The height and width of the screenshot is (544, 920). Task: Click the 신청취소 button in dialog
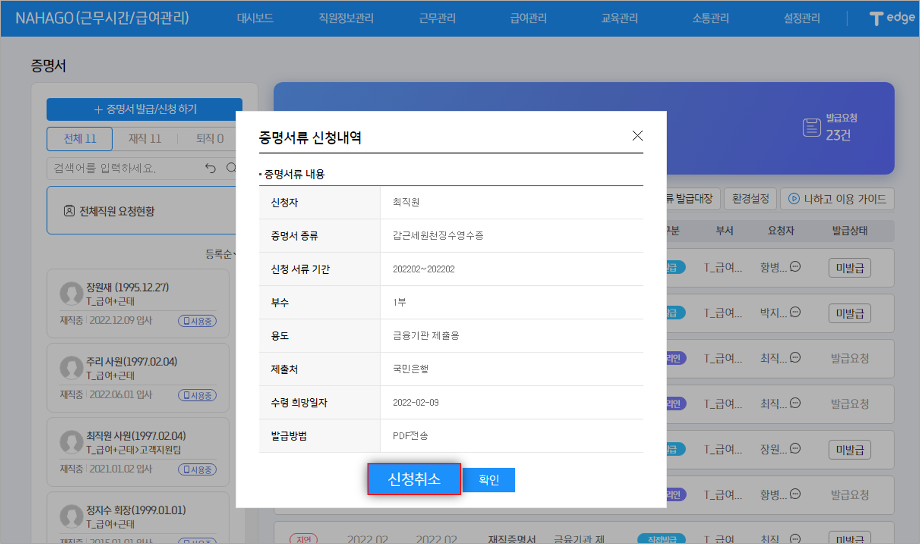point(414,479)
